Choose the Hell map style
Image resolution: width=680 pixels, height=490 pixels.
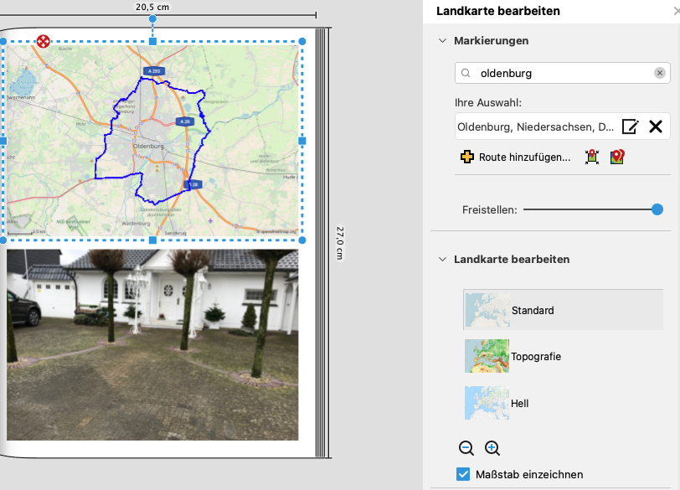pyautogui.click(x=564, y=403)
